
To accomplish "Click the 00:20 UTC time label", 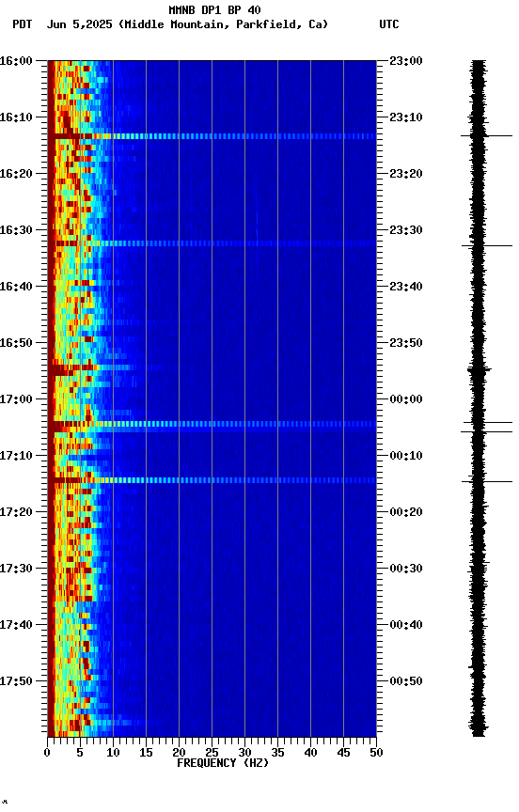I will point(406,513).
